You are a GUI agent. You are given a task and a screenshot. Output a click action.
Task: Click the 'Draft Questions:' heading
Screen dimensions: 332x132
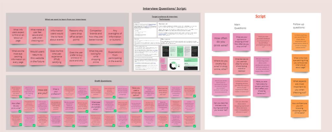coord(103,81)
